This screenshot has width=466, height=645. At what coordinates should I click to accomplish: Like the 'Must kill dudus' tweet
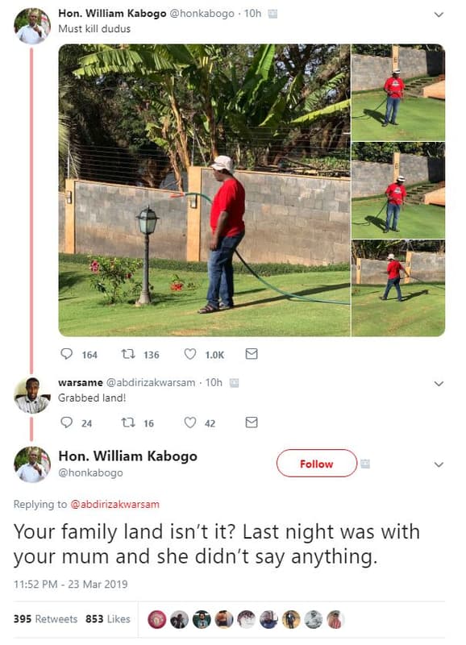coord(191,355)
